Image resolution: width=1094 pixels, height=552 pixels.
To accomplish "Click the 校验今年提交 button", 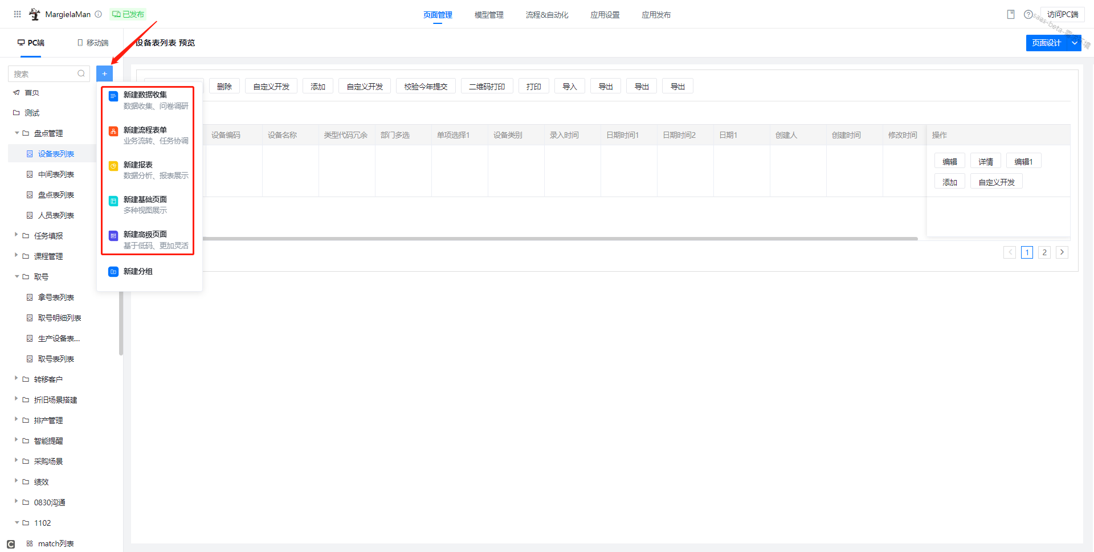I will [426, 87].
